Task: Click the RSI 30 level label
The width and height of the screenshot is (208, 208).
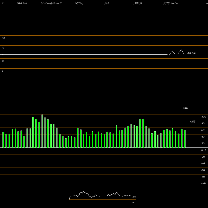Action: pyautogui.click(x=3, y=61)
